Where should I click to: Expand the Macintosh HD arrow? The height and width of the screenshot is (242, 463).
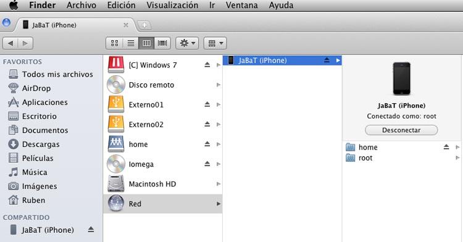tap(219, 184)
